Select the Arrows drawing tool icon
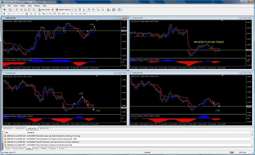This screenshot has height=155, width=255. tap(44, 13)
